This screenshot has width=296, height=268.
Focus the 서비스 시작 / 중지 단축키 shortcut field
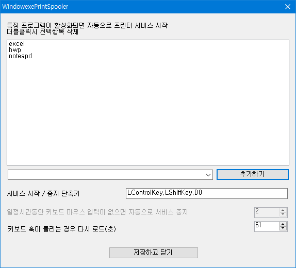[x=207, y=193]
